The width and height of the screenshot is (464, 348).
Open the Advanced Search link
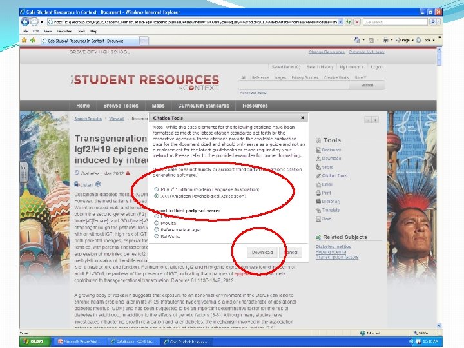(254, 93)
